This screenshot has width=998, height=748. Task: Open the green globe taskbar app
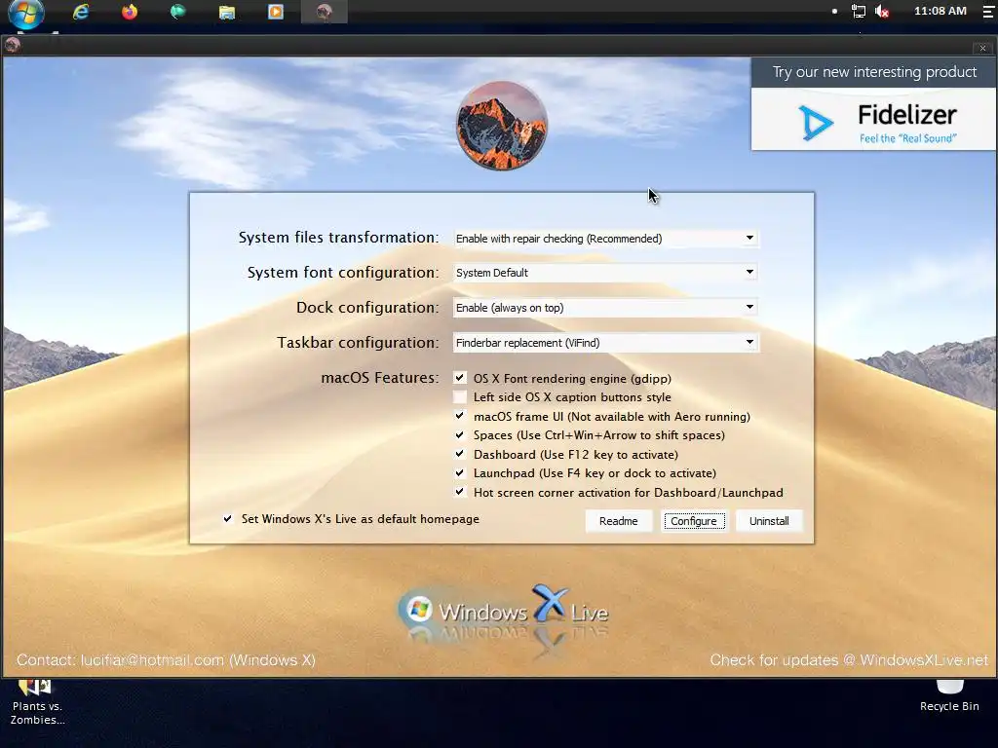[177, 12]
